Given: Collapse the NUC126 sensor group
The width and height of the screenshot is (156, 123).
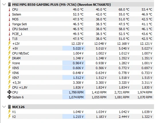Looking at the screenshot, I should 4,107.
